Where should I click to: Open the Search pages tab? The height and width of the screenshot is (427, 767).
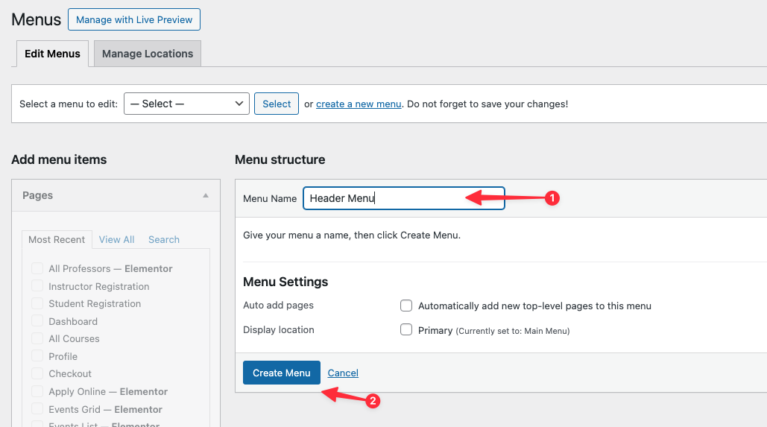pyautogui.click(x=164, y=239)
